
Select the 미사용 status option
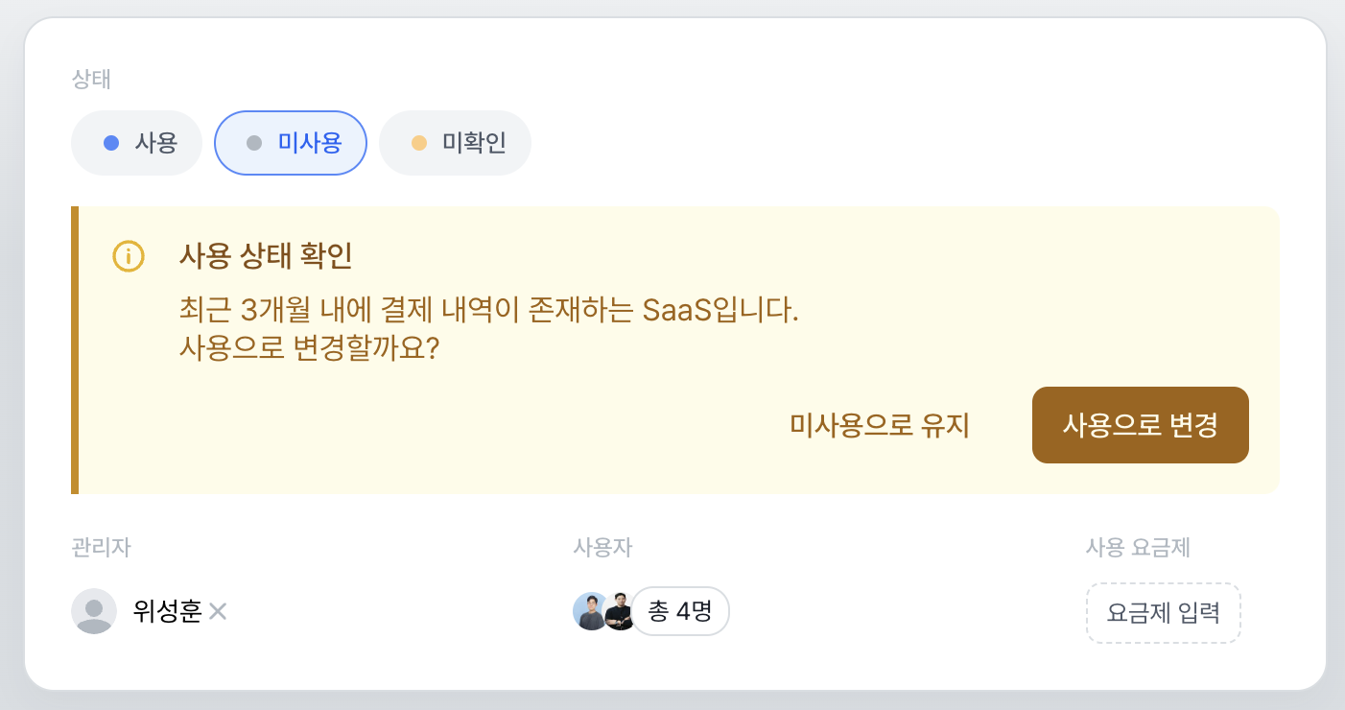click(291, 144)
